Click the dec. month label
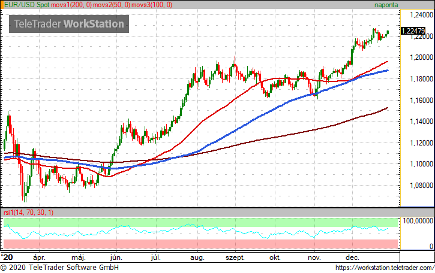This screenshot has width=435, height=273. [352, 258]
